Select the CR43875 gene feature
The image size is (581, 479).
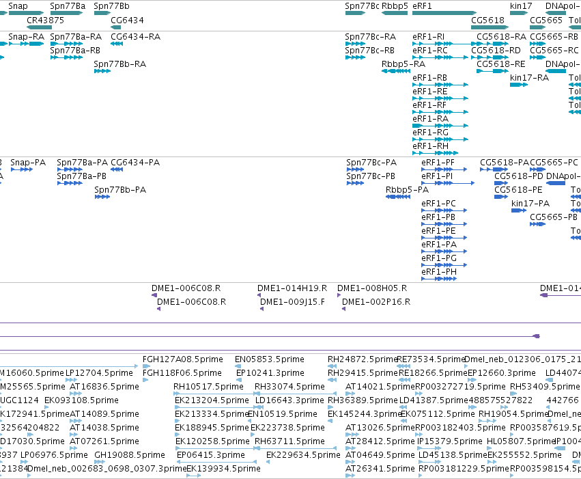[40, 27]
